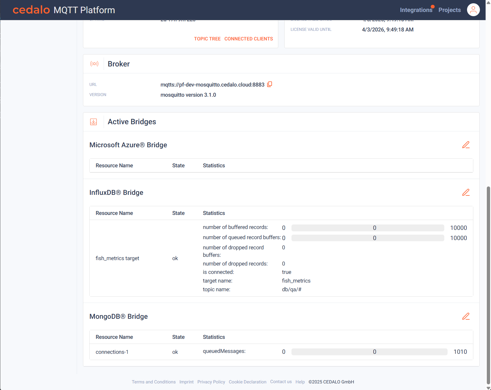Screen dimensions: 491x390
Task: Click Azure table State column header
Action: (178, 166)
